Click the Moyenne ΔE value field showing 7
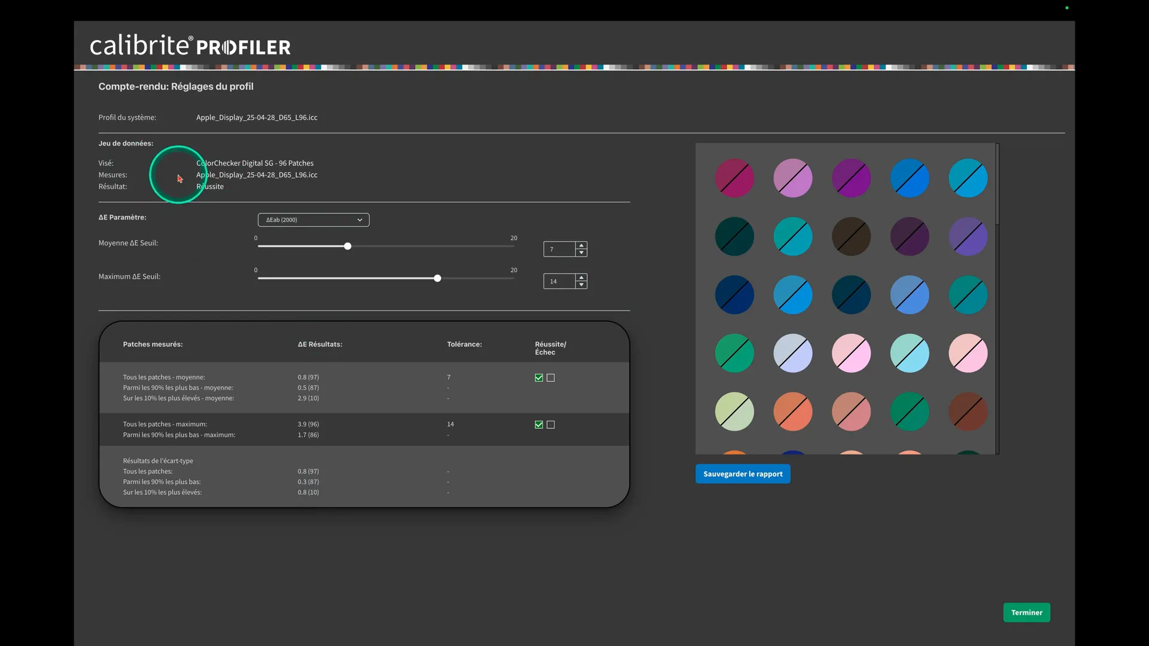Image resolution: width=1149 pixels, height=646 pixels. [x=560, y=249]
